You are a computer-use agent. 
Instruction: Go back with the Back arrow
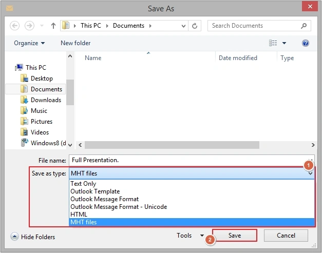point(14,26)
